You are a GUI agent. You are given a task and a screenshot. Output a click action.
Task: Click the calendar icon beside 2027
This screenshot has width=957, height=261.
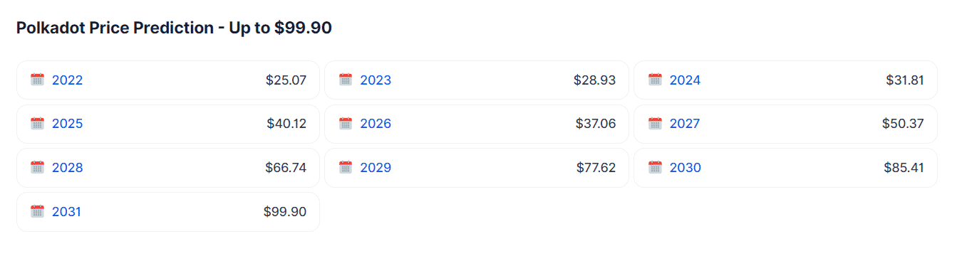[x=655, y=124]
